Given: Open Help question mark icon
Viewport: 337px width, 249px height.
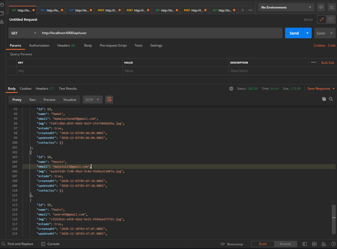Looking at the screenshot, I should [x=333, y=244].
